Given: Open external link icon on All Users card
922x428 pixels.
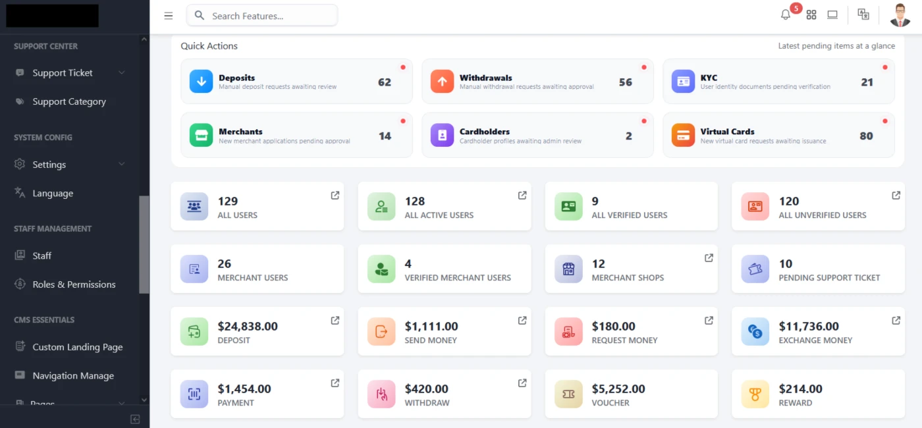Looking at the screenshot, I should 335,196.
